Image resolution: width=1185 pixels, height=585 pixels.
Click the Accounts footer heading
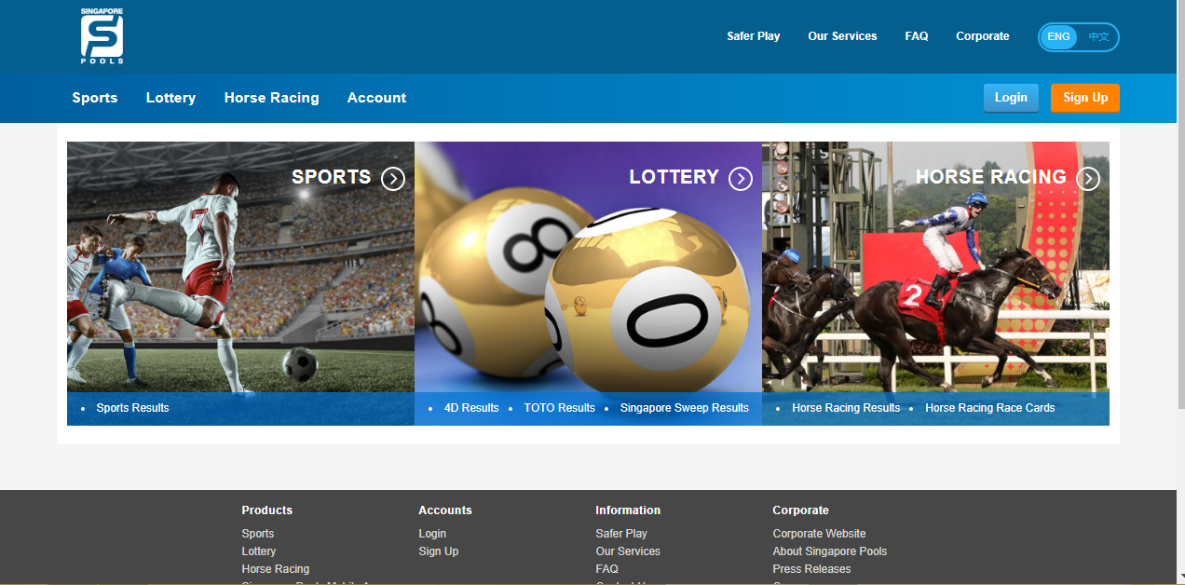(x=445, y=510)
